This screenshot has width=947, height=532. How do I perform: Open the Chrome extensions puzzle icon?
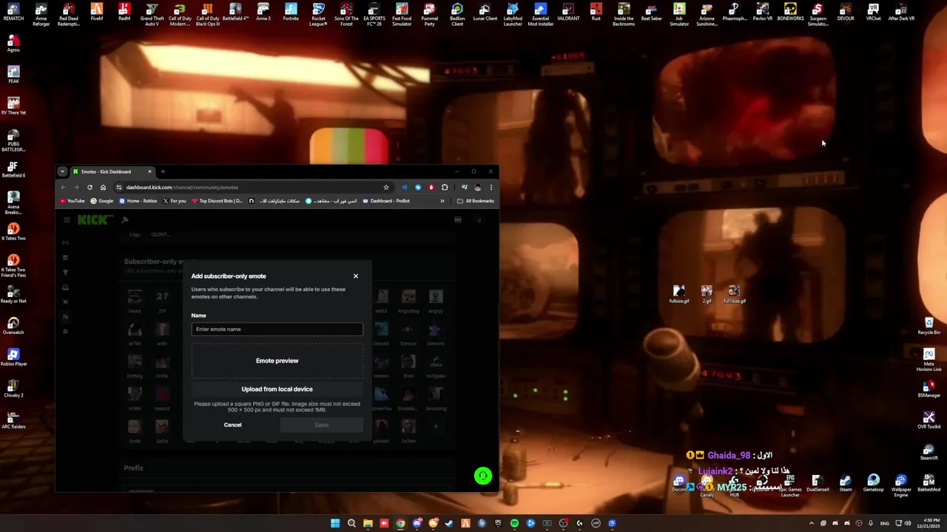[x=445, y=188]
